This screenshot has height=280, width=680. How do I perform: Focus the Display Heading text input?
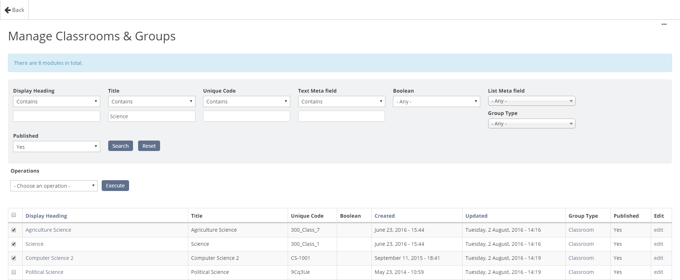[x=57, y=116]
